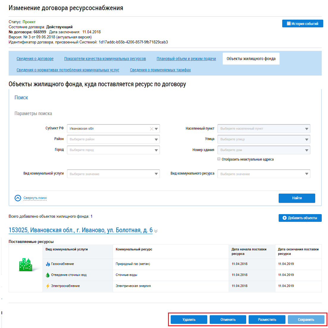The image size is (328, 328).
Task: Open the Номер здания dropdown
Action: [307, 150]
